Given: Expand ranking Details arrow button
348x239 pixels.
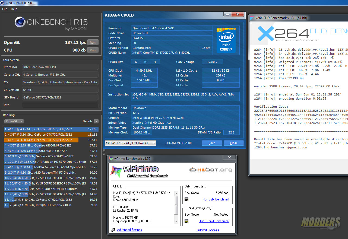Looking at the screenshot, I should (96, 121).
